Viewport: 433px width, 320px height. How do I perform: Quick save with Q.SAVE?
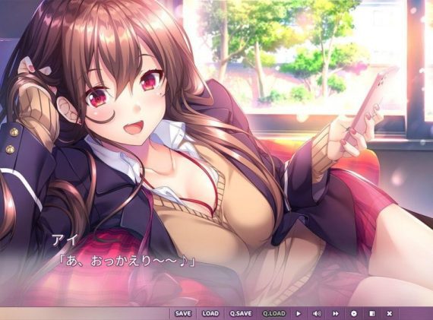[x=241, y=313]
